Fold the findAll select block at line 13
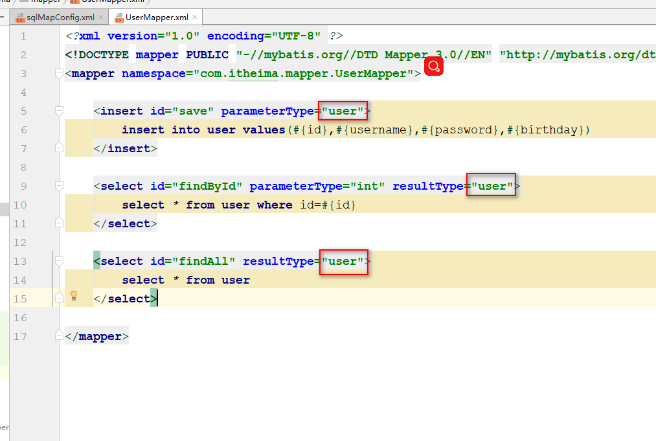 [59, 262]
